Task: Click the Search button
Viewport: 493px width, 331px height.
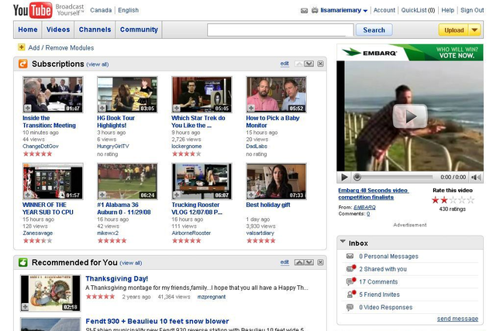Action: (x=374, y=30)
